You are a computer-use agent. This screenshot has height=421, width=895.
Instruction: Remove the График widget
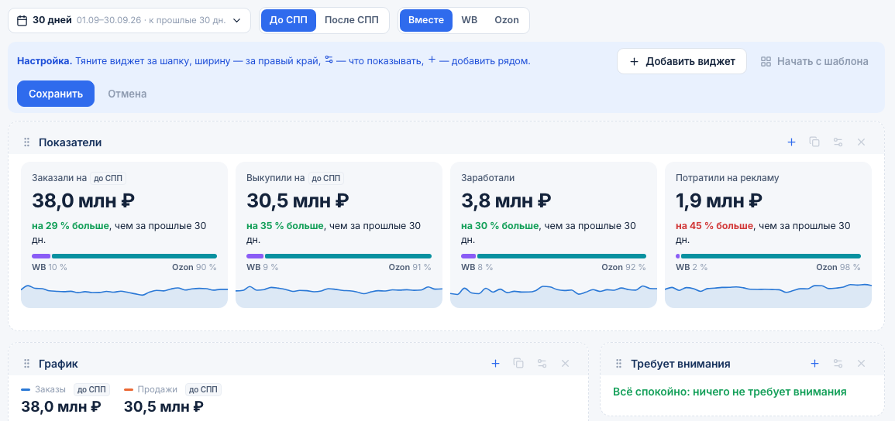coord(565,364)
